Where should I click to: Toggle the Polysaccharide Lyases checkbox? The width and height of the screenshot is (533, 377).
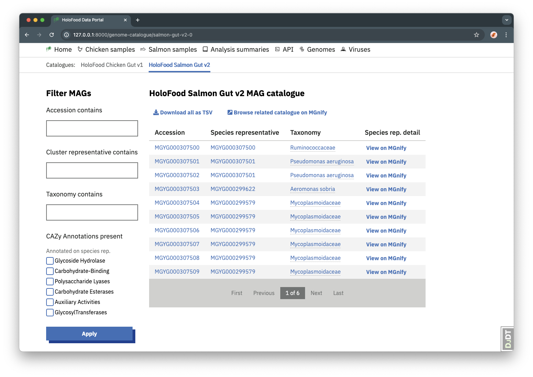50,282
